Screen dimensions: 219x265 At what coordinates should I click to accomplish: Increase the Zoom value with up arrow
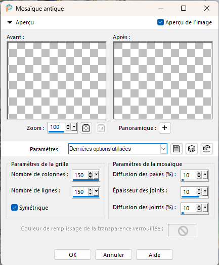click(68, 125)
